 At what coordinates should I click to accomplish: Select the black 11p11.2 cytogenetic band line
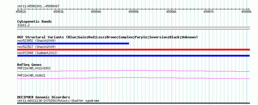coord(133,28)
